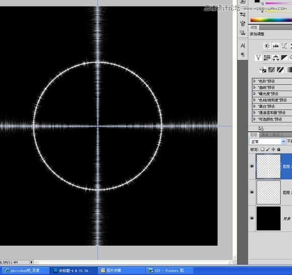Expand the 色阶 presets list
Viewport: 292px width, 275px height.
pyautogui.click(x=255, y=81)
